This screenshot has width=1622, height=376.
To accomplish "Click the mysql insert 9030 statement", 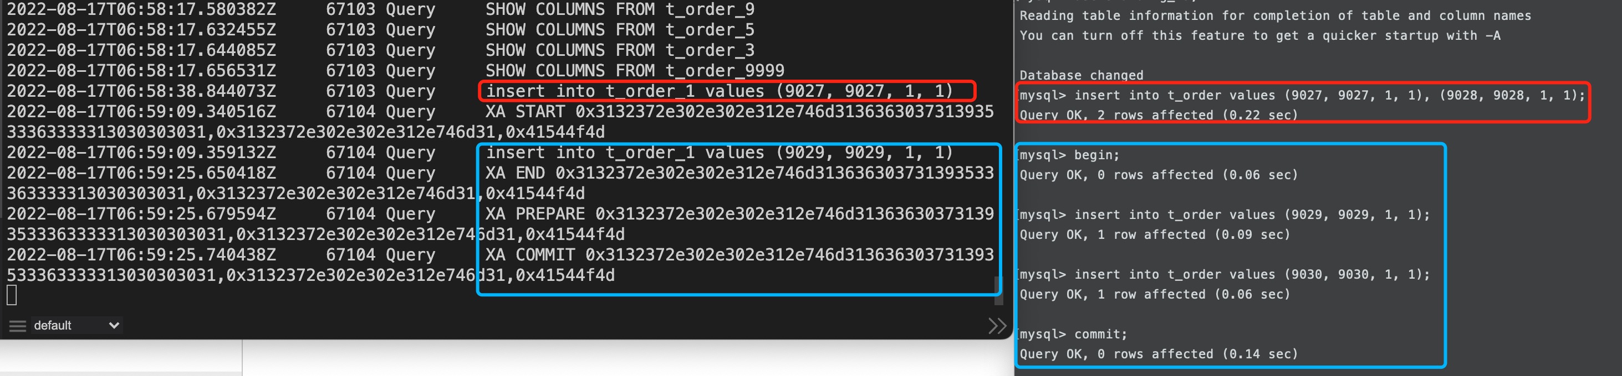I will click(1225, 275).
